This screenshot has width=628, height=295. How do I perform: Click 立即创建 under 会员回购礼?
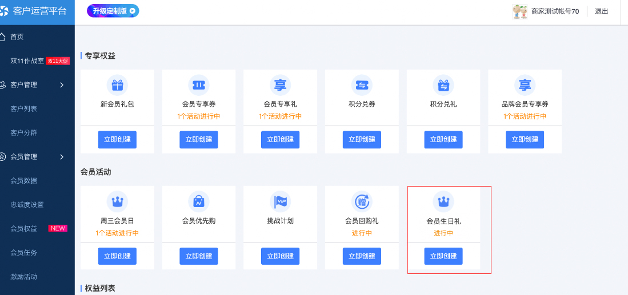click(362, 256)
